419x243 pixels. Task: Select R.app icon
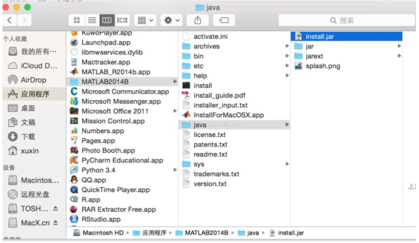(74, 200)
